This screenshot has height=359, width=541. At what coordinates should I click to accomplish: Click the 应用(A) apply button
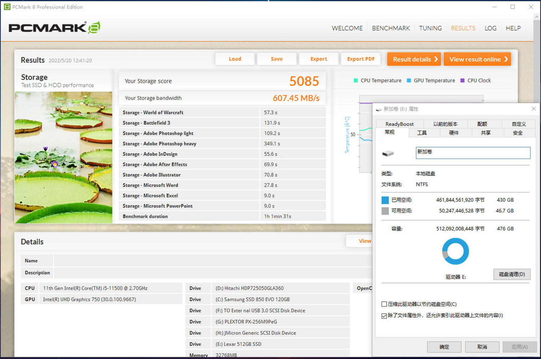click(x=519, y=347)
